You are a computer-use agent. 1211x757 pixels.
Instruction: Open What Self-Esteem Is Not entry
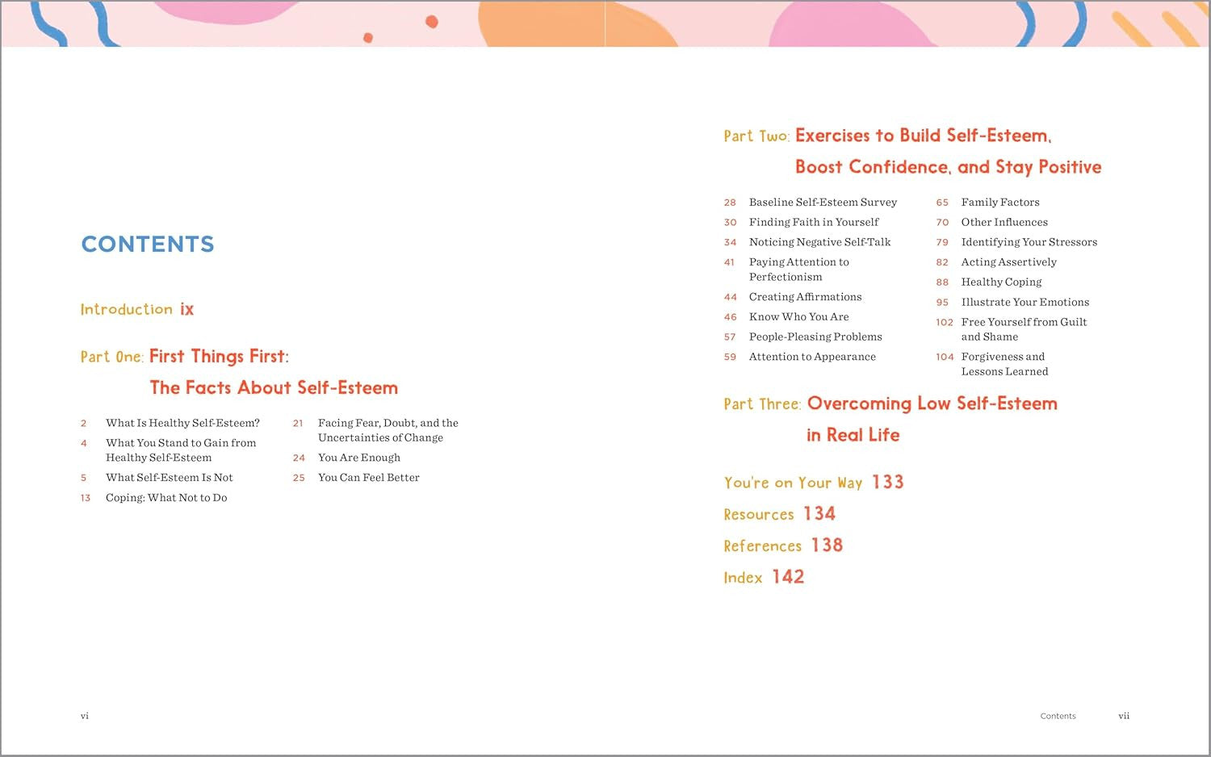tap(169, 478)
